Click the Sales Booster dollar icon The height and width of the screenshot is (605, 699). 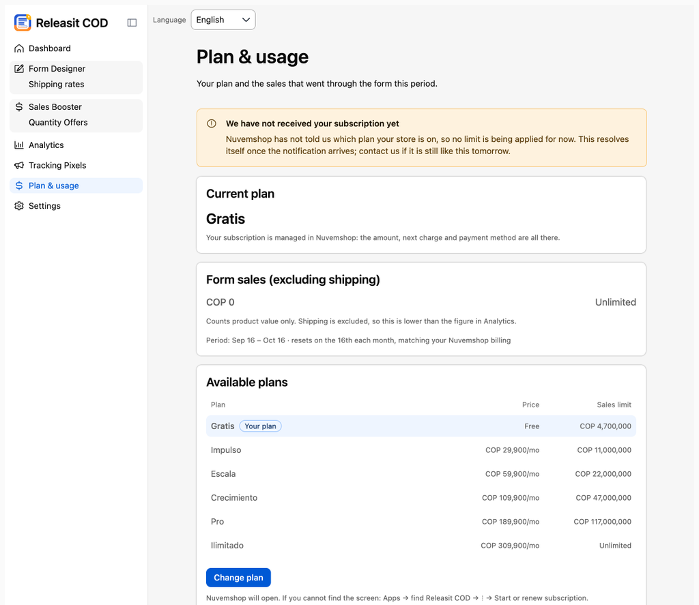pyautogui.click(x=18, y=107)
